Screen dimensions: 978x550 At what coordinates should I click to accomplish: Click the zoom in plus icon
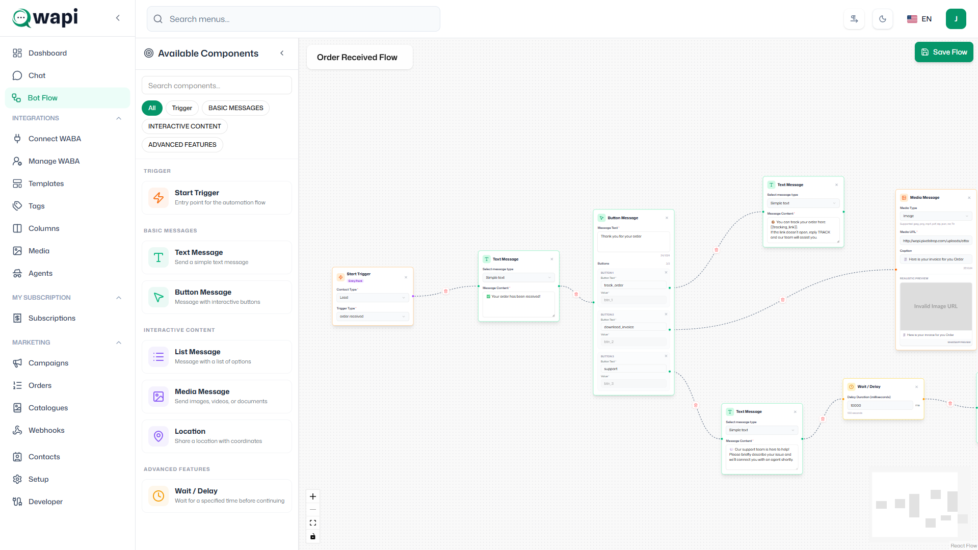point(313,496)
